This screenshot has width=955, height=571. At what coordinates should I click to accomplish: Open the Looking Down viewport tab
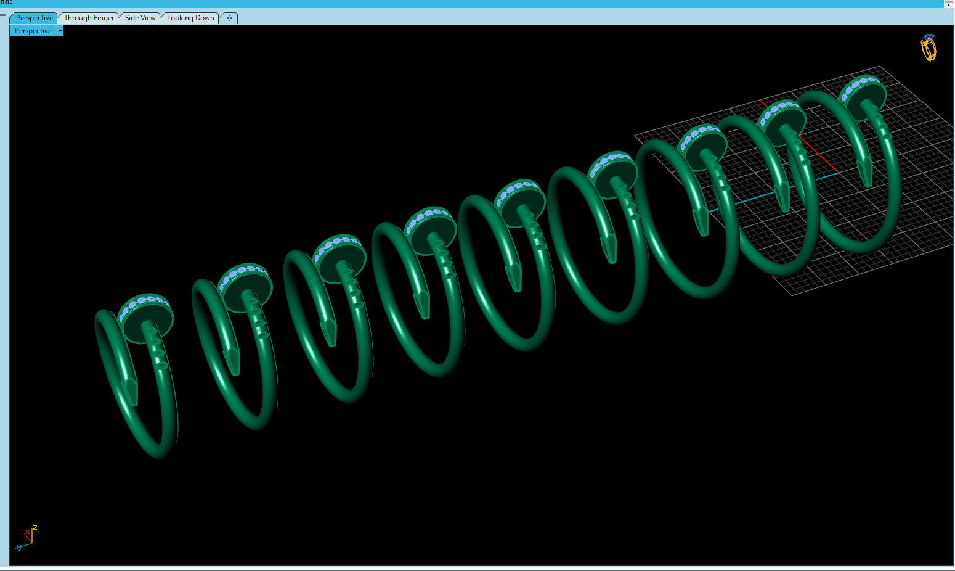(190, 18)
